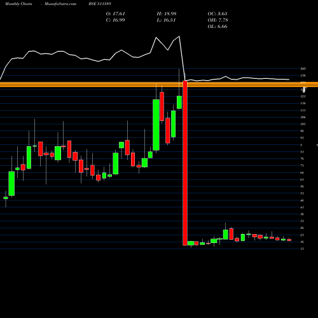Select the low value 'L: 16.51'

166,20
